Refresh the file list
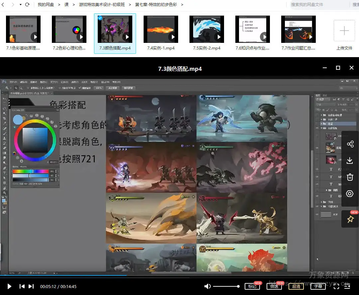Image resolution: width=359 pixels, height=295 pixels. point(27,5)
